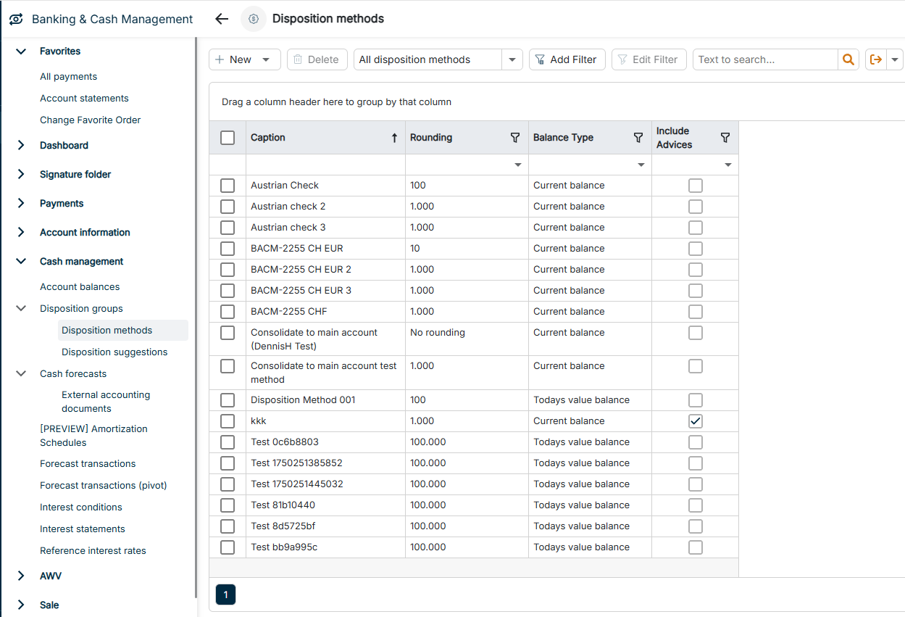Screen dimensions: 905x617
Task: Open the Rounding column filter icon
Action: (x=515, y=138)
